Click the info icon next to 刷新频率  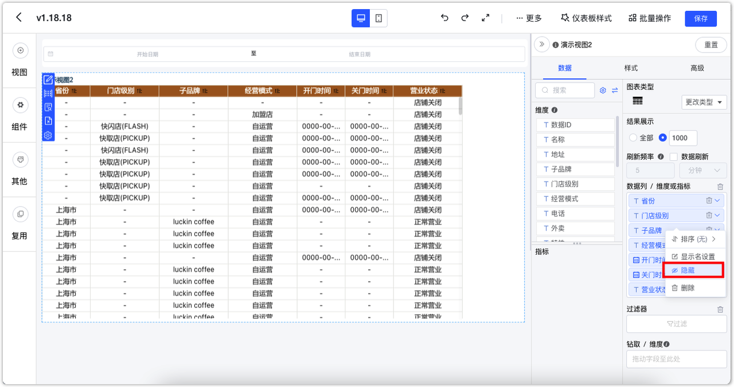[x=661, y=156]
